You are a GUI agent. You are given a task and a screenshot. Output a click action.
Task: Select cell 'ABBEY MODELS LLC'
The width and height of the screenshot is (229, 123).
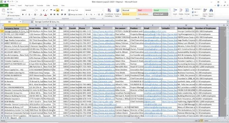[17, 43]
